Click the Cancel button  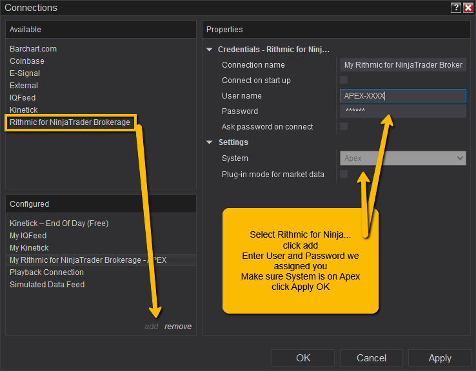click(x=372, y=358)
